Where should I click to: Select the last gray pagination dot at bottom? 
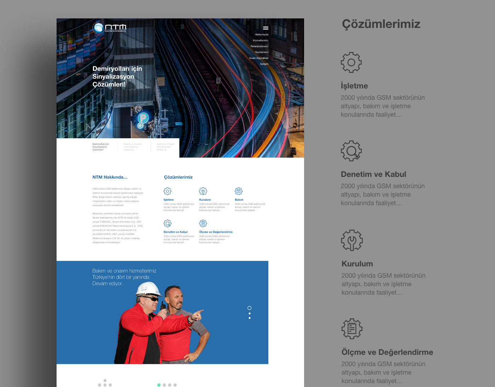(x=175, y=385)
